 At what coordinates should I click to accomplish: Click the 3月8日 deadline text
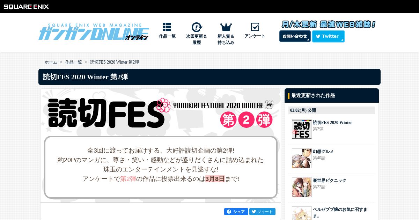(x=215, y=179)
